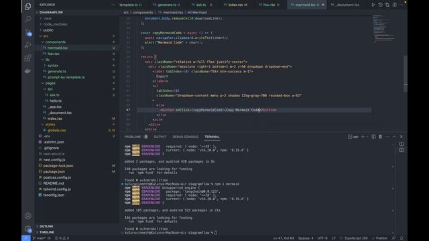The image size is (429, 241).
Task: Open the PROBLEMS panel tab
Action: (133, 137)
